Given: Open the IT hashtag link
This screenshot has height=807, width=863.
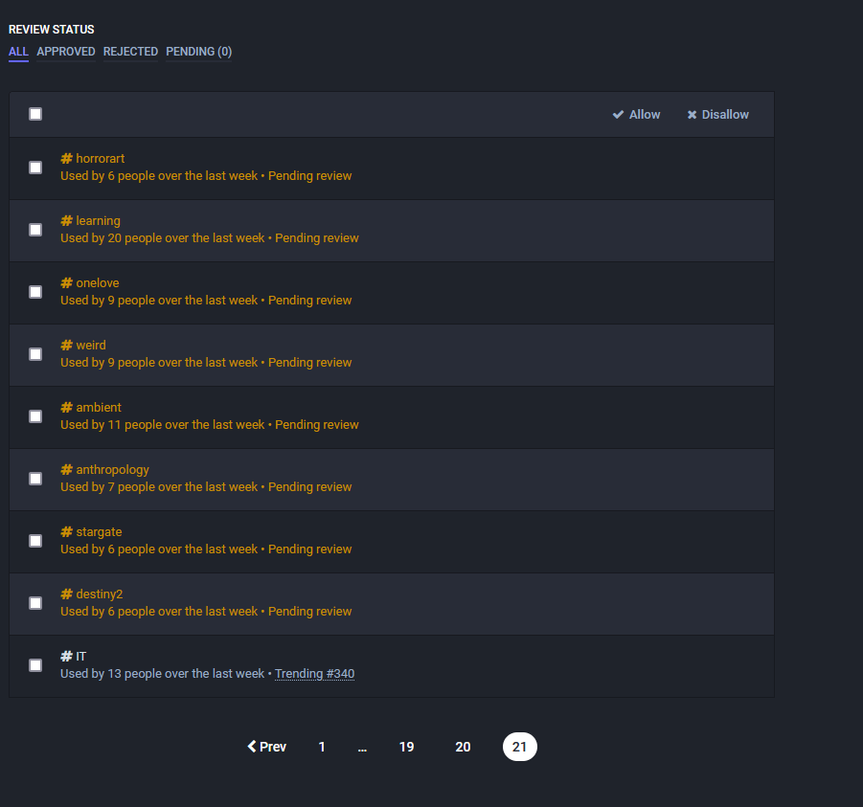Looking at the screenshot, I should [73, 657].
